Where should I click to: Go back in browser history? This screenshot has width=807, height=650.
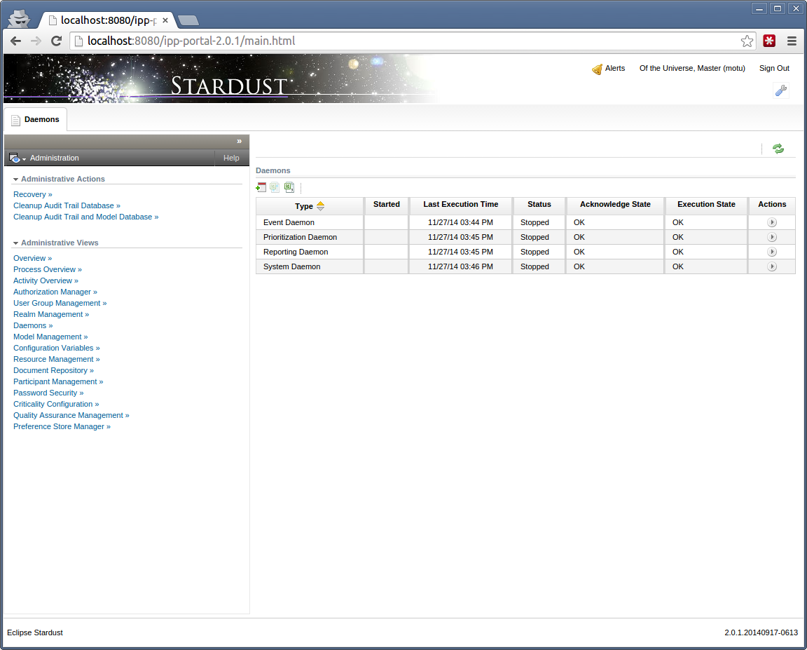coord(16,41)
